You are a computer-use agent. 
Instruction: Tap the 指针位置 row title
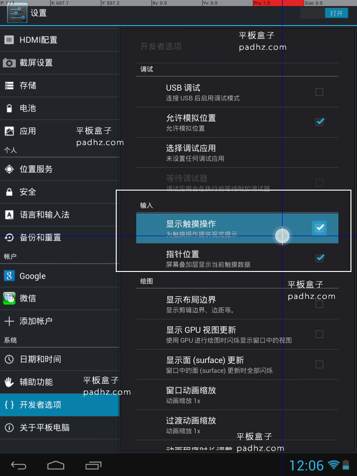pos(182,254)
